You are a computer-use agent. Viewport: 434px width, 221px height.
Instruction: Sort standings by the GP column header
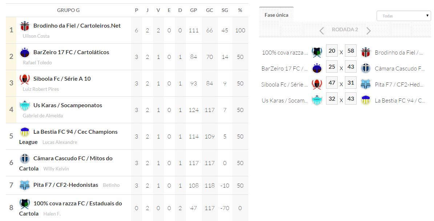pyautogui.click(x=193, y=10)
